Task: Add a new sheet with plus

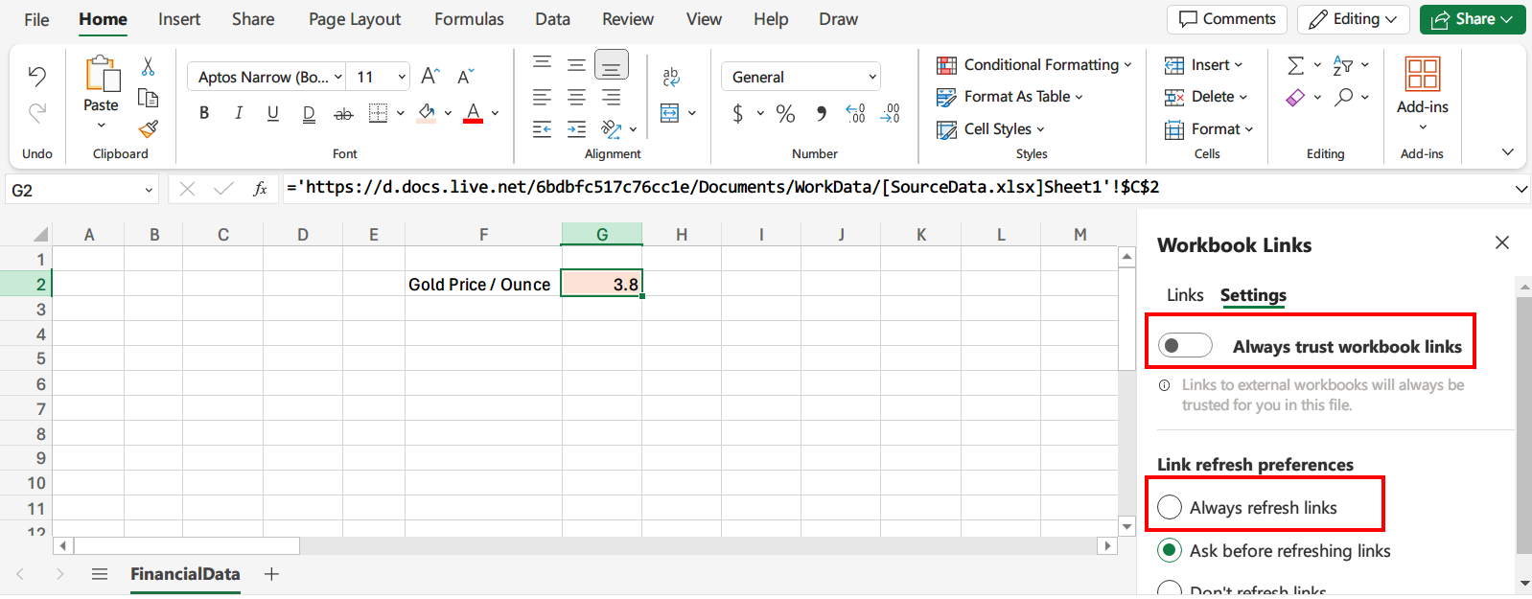Action: point(271,574)
